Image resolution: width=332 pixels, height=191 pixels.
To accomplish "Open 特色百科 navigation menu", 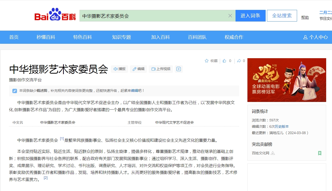I will pyautogui.click(x=83, y=37).
